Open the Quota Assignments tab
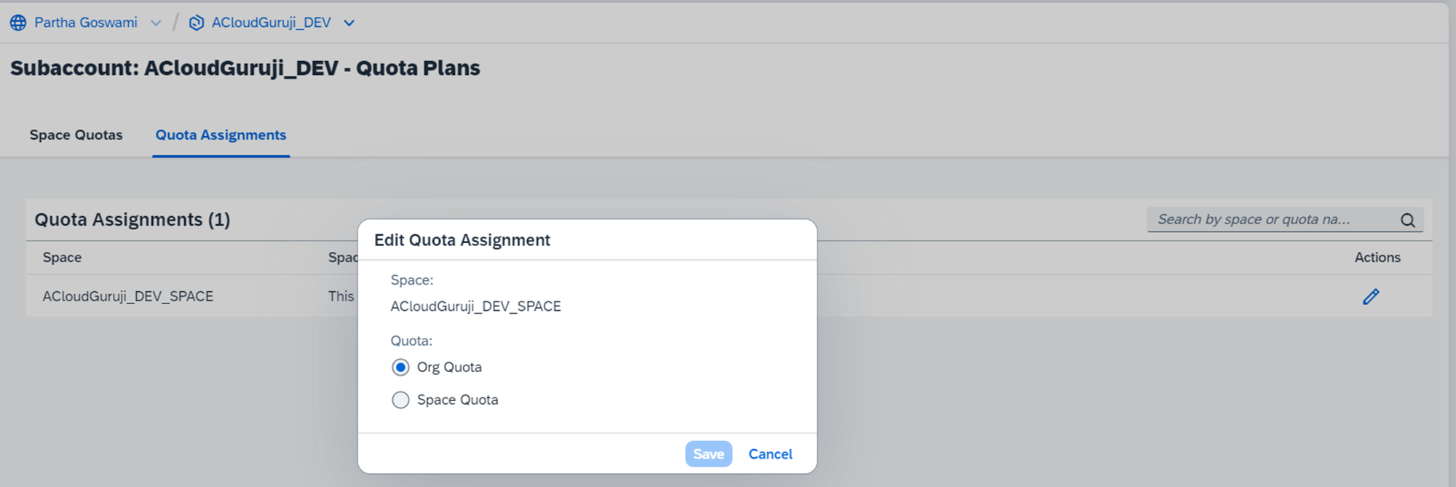Image resolution: width=1456 pixels, height=487 pixels. coord(221,135)
